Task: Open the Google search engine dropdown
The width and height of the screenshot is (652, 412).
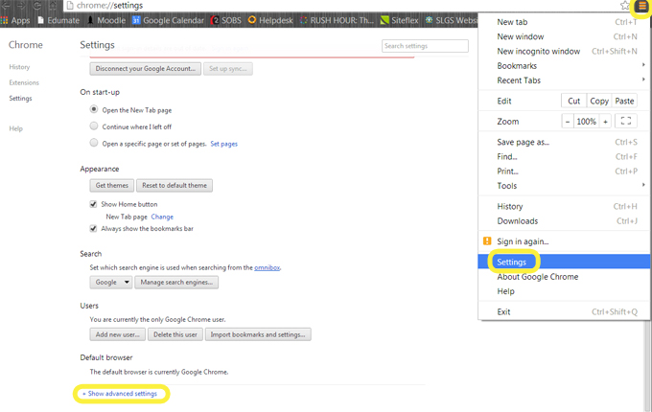Action: [111, 283]
